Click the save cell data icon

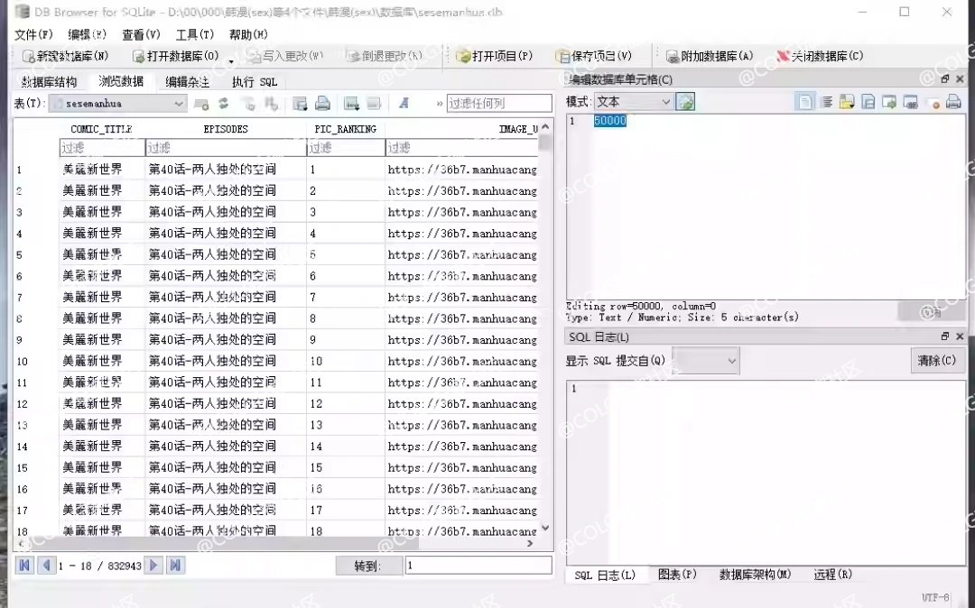point(867,102)
